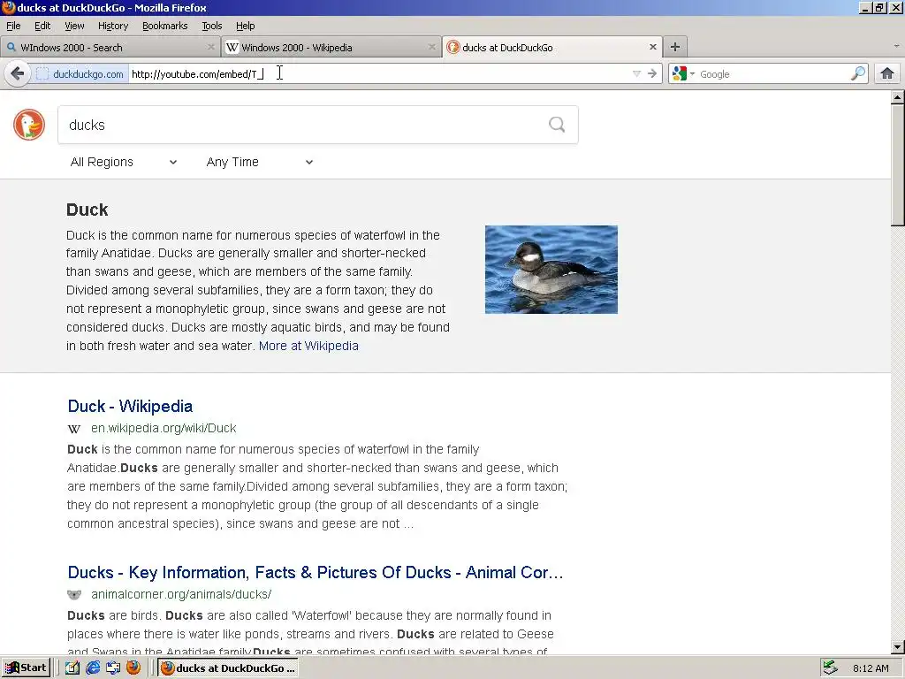Viewport: 905px width, 679px height.
Task: Open the Bookmarks menu
Action: pyautogui.click(x=165, y=26)
